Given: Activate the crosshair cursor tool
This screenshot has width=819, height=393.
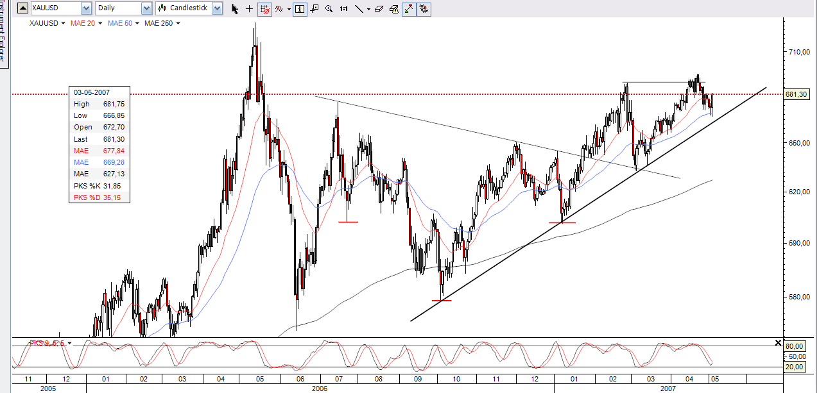Looking at the screenshot, I should (249, 9).
